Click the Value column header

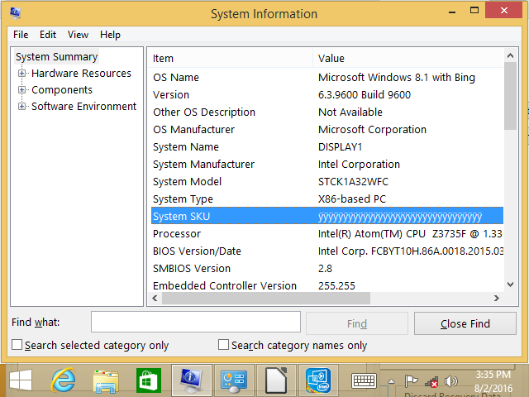(x=408, y=58)
